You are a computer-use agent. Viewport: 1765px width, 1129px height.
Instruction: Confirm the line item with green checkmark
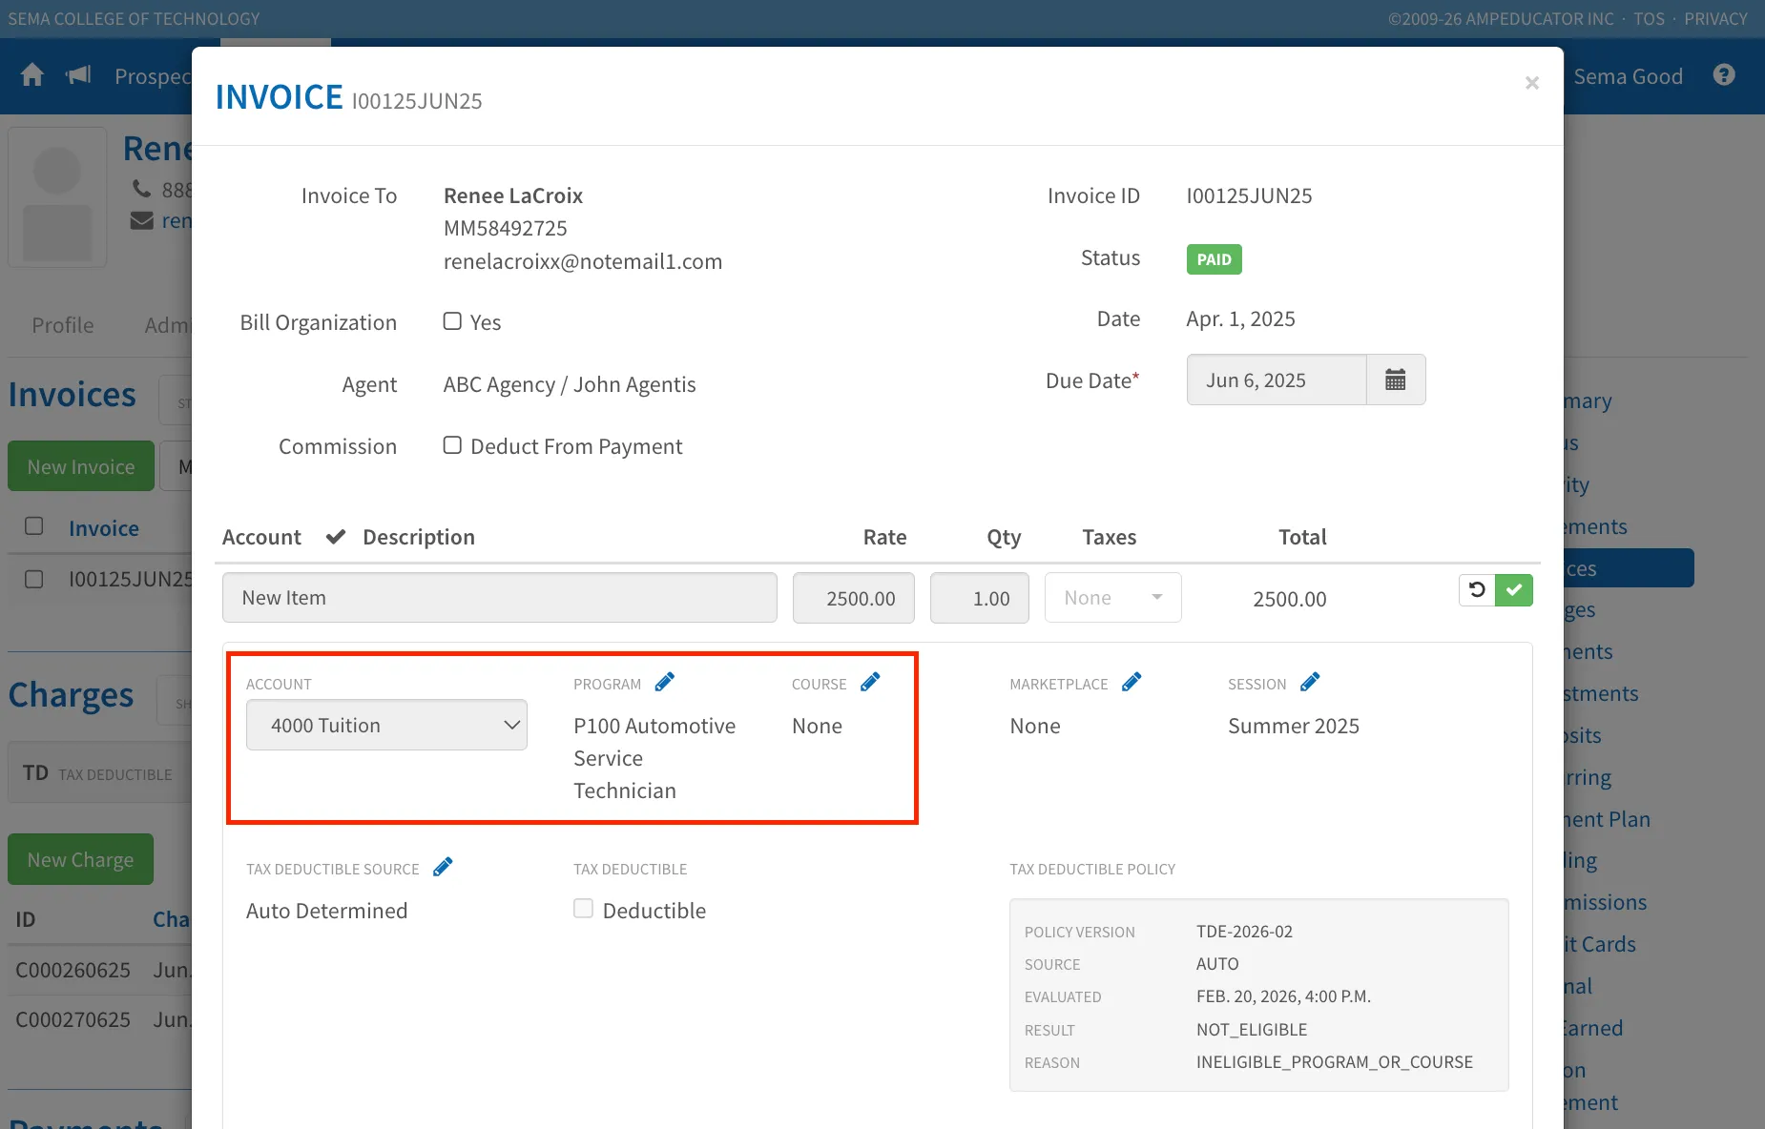click(x=1514, y=590)
